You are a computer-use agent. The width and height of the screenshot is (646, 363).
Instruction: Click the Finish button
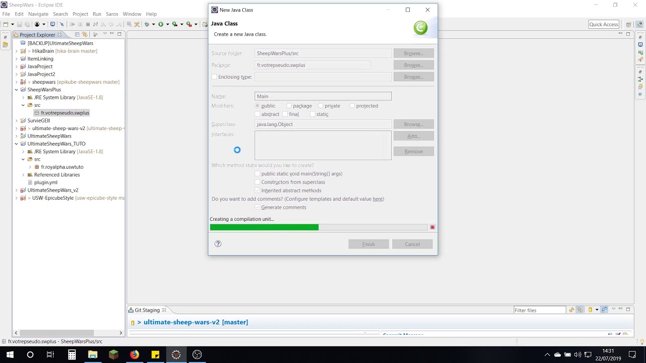click(x=368, y=244)
